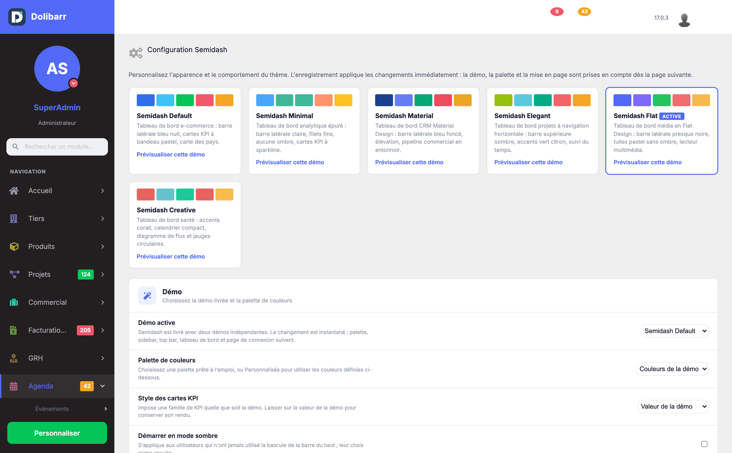Click the Tiers building icon

pos(14,219)
